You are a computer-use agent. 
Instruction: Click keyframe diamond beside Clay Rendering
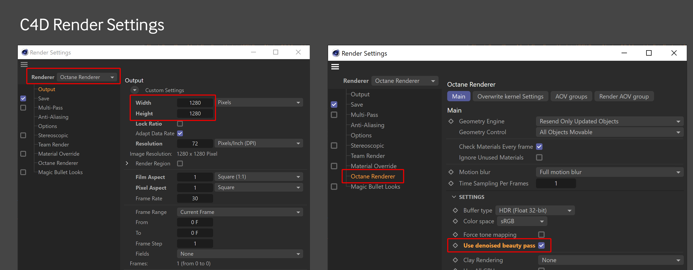pos(455,260)
